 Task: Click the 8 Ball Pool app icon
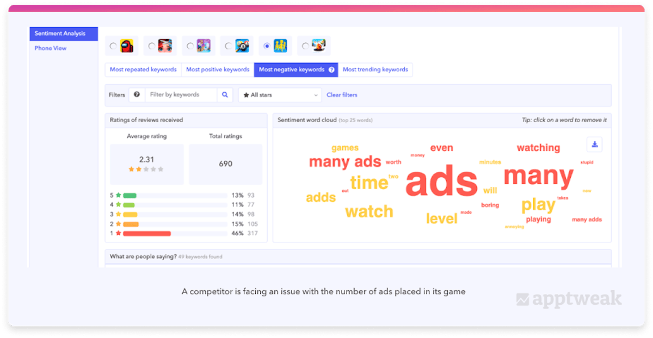[242, 46]
